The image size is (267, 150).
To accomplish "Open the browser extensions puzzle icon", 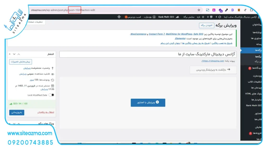I will click(252, 10).
